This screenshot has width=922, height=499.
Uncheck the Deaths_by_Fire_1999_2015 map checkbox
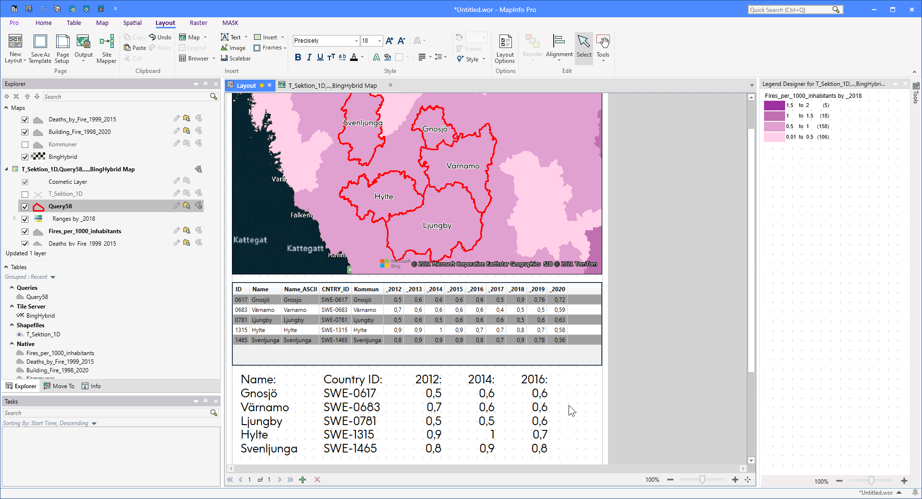(x=25, y=119)
